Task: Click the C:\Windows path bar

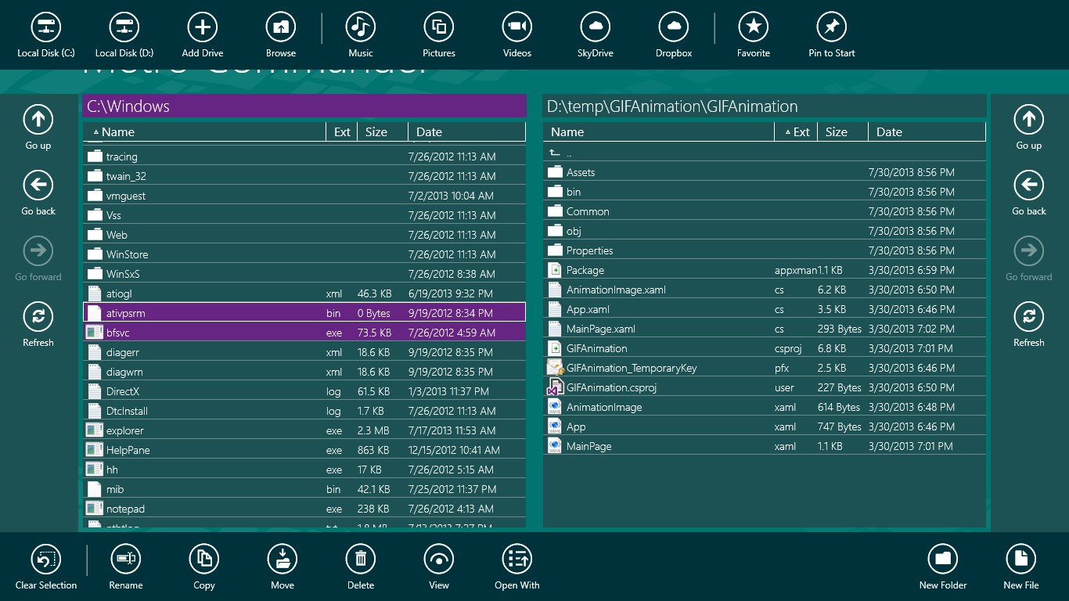Action: [304, 106]
